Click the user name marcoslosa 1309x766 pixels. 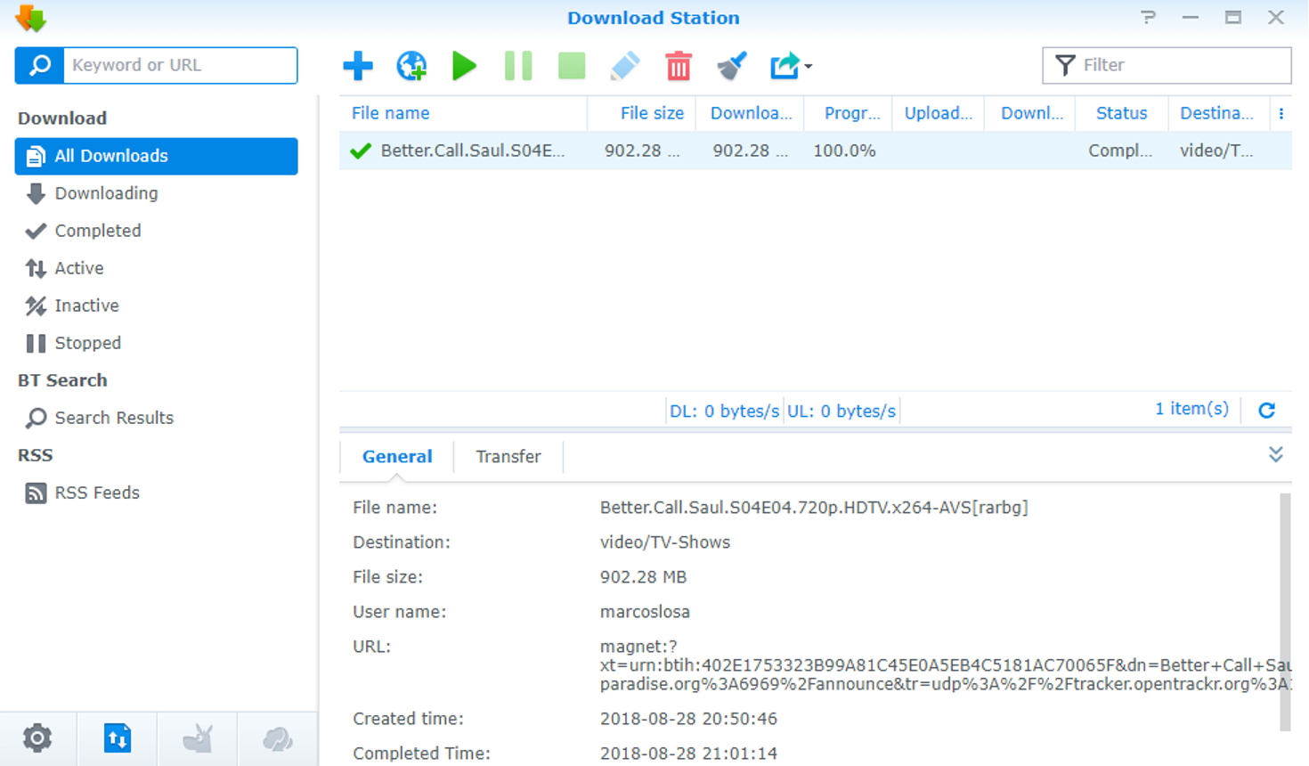click(x=645, y=612)
